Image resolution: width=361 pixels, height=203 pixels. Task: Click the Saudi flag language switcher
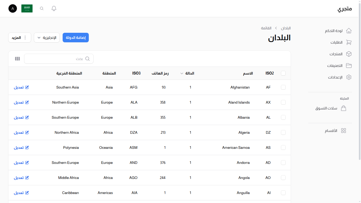(x=27, y=8)
